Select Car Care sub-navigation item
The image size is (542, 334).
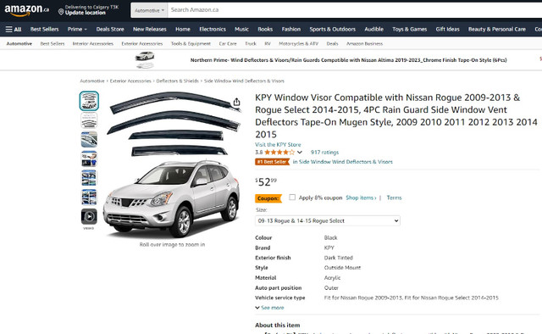pyautogui.click(x=228, y=43)
